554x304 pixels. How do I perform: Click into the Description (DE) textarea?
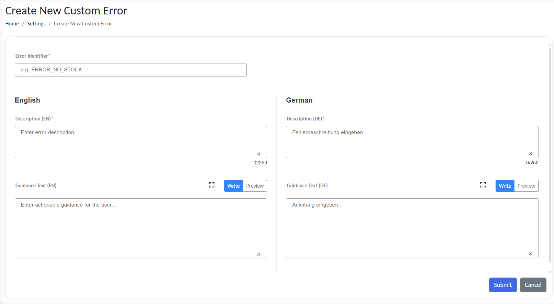click(412, 142)
